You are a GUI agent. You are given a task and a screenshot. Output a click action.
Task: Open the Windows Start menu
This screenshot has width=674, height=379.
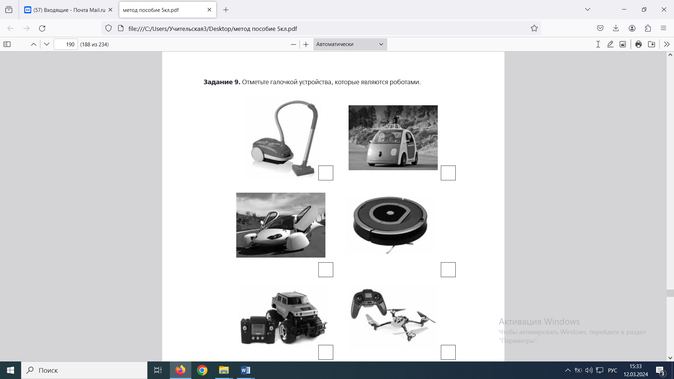click(11, 370)
